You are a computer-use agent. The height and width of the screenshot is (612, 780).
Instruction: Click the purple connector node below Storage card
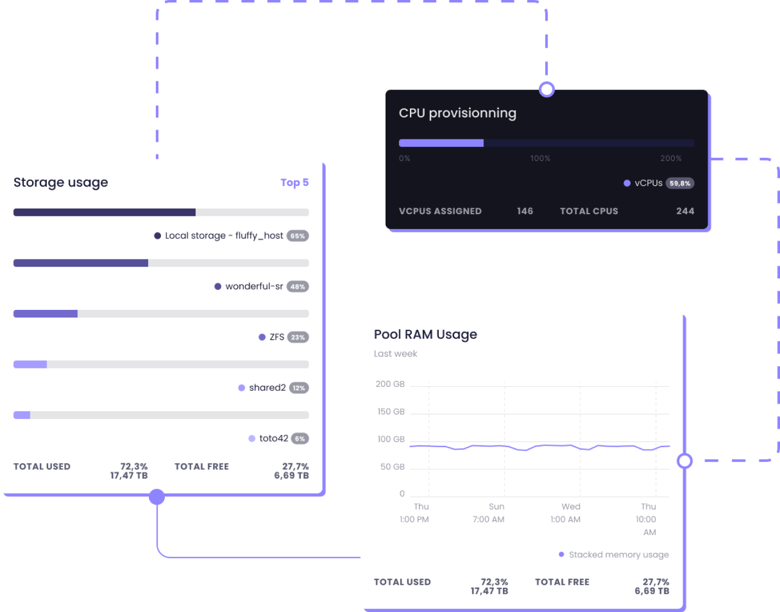tap(157, 497)
